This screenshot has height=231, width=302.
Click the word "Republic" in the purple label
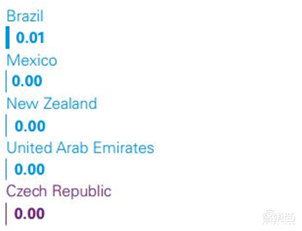pyautogui.click(x=82, y=191)
